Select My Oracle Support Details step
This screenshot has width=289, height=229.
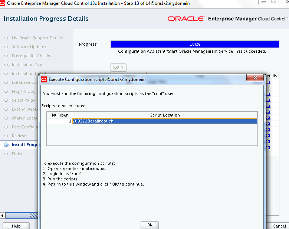(37, 38)
